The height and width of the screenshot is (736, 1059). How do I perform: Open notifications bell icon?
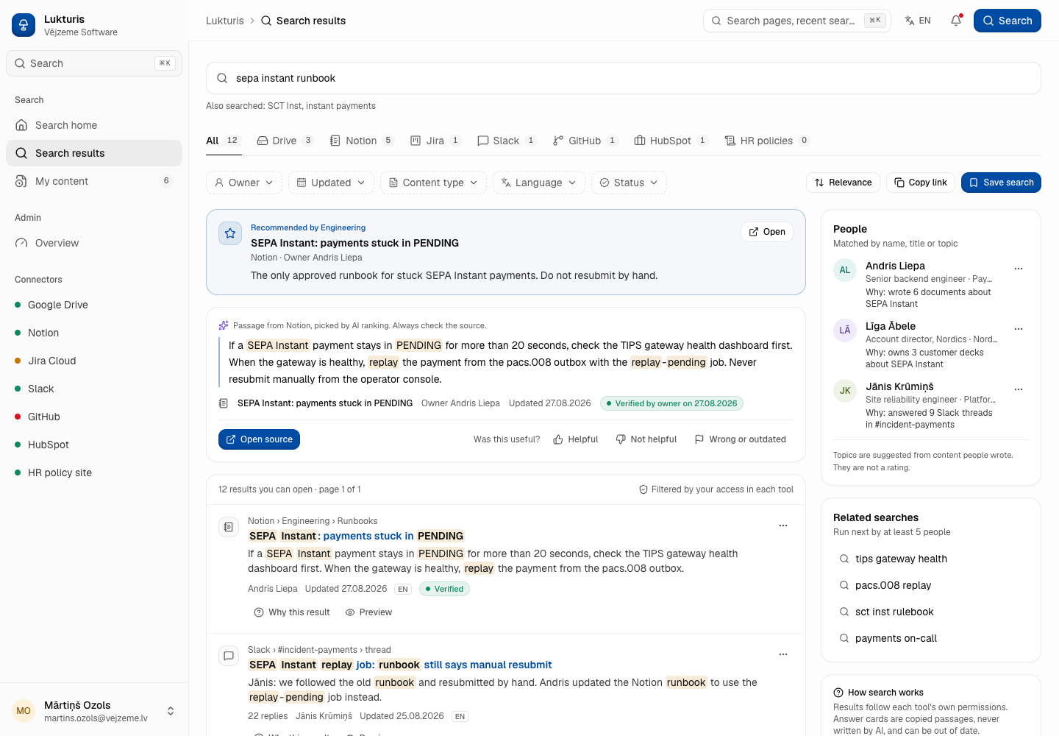pyautogui.click(x=956, y=21)
